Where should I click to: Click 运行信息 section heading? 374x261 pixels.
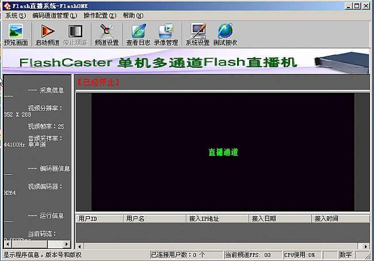pos(52,216)
